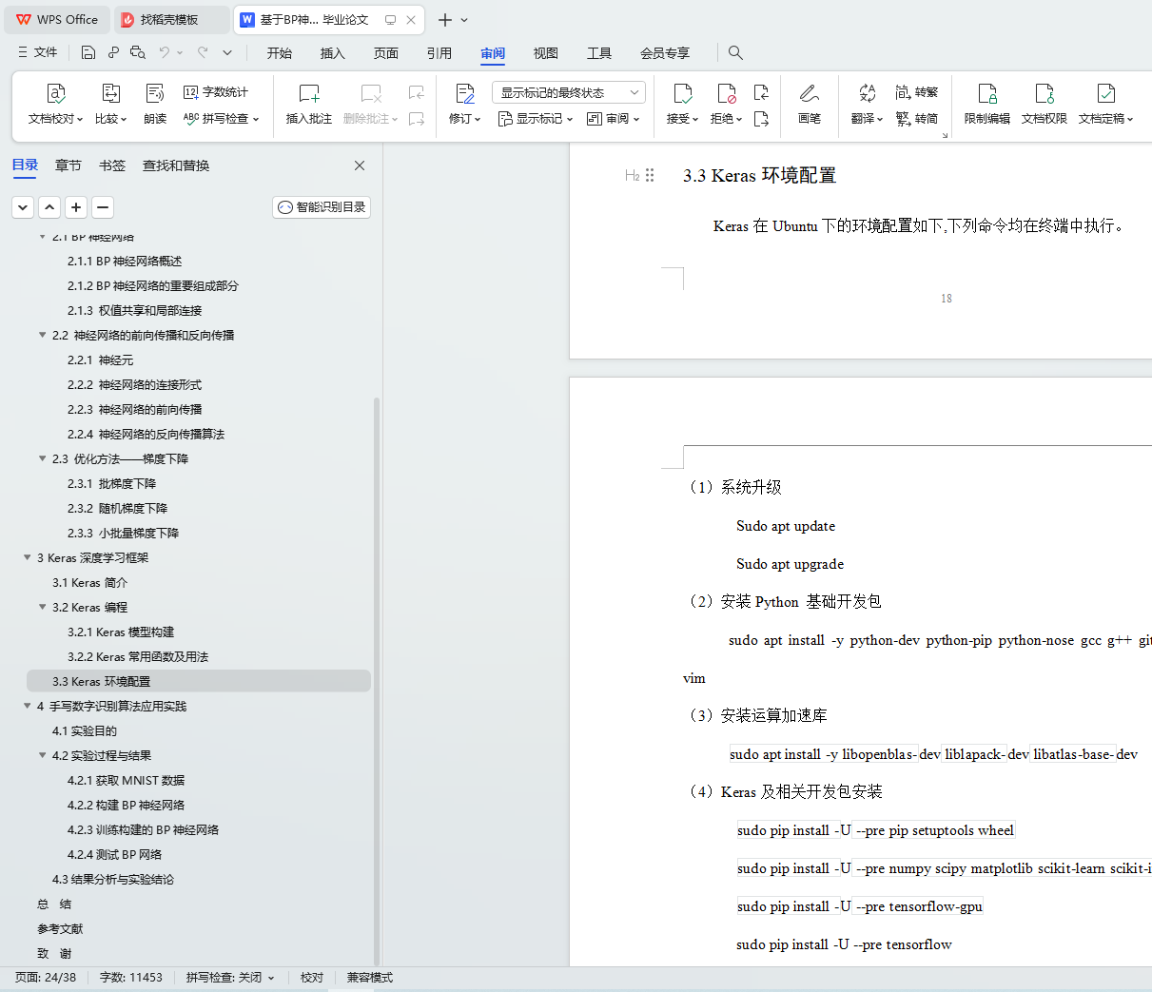
Task: Open the 文件 menu
Action: 38,52
